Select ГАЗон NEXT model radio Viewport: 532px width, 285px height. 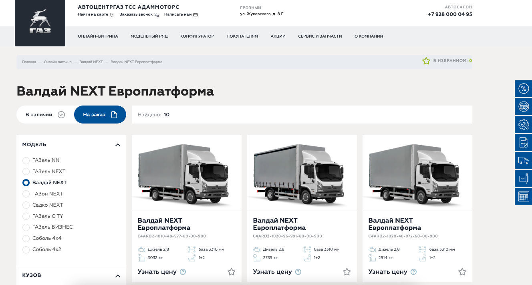tap(26, 194)
